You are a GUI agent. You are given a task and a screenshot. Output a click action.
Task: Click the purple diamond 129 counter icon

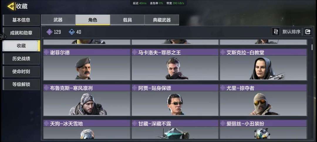click(x=49, y=32)
